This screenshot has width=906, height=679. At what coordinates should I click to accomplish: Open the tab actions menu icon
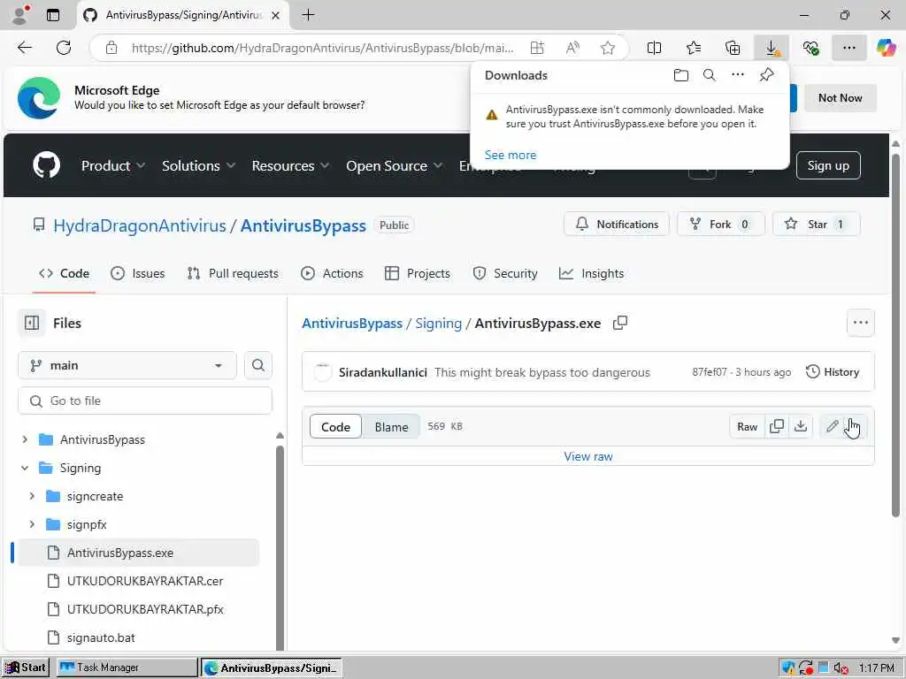coord(53,15)
